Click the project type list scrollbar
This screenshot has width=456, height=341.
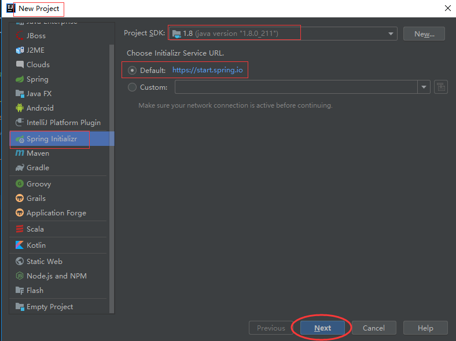pos(112,178)
